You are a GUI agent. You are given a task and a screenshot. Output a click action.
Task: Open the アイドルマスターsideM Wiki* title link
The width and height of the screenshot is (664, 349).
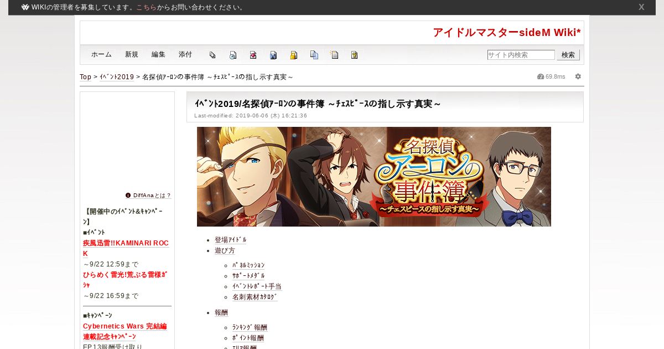507,33
